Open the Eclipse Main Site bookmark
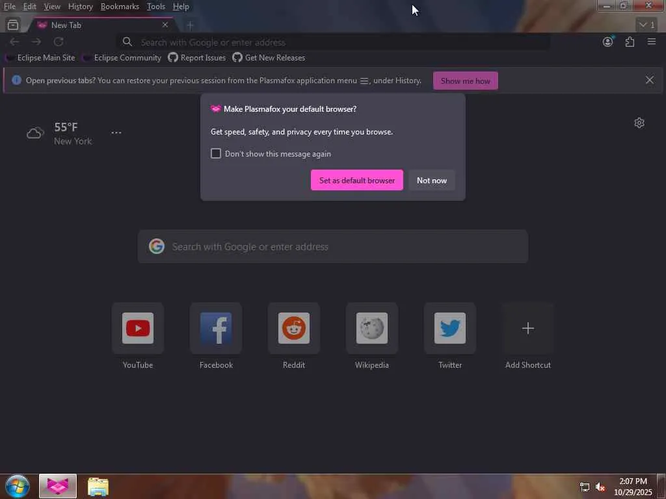This screenshot has width=666, height=499. click(x=40, y=58)
